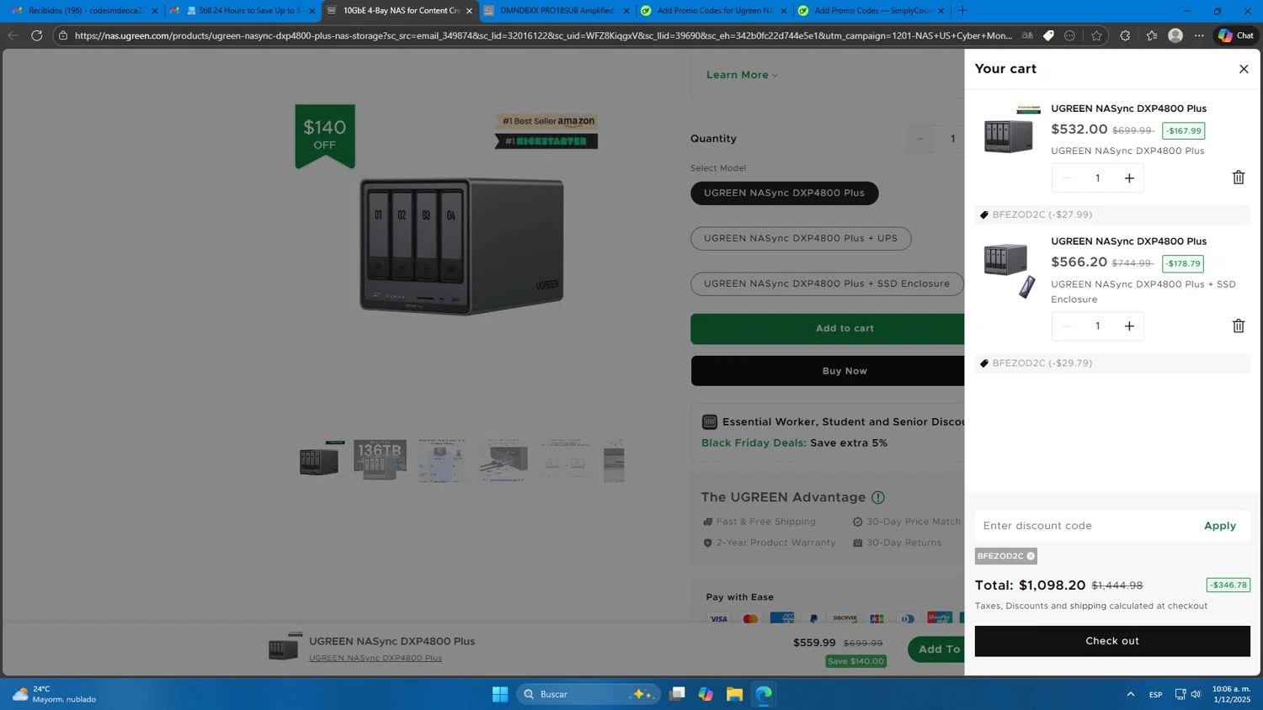
Task: Select the DXP4800 Plus + UPS model
Action: coord(801,238)
